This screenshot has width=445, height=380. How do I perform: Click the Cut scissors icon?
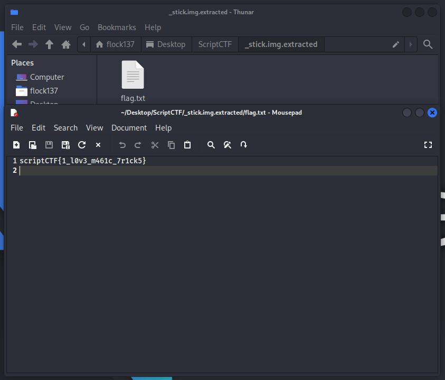click(155, 145)
